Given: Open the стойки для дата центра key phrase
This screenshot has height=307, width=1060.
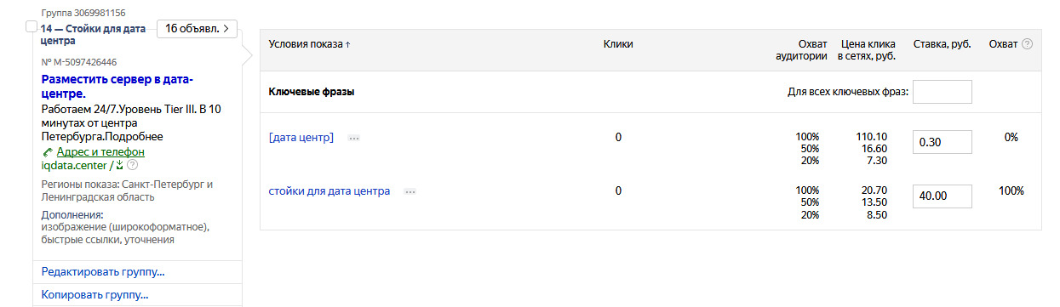Looking at the screenshot, I should coord(329,191).
